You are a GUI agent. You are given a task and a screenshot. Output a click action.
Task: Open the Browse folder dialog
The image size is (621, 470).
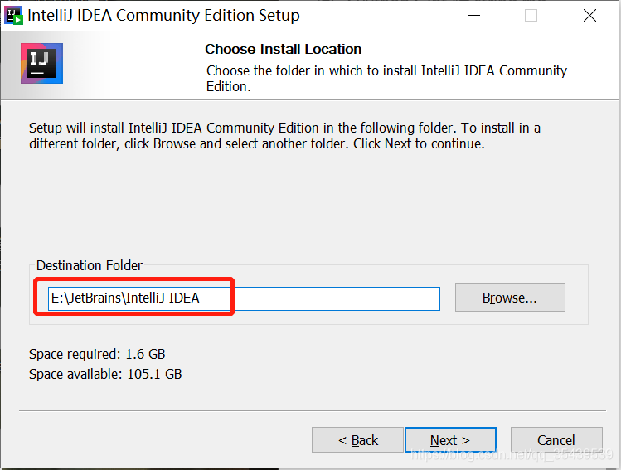click(510, 298)
